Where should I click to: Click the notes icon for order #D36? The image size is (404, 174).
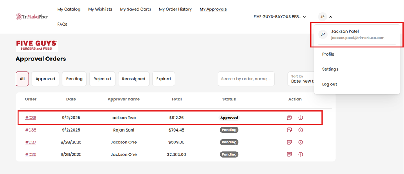290,118
